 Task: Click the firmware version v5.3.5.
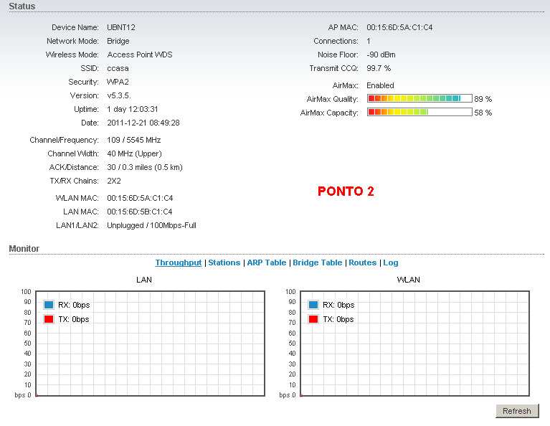pyautogui.click(x=119, y=96)
